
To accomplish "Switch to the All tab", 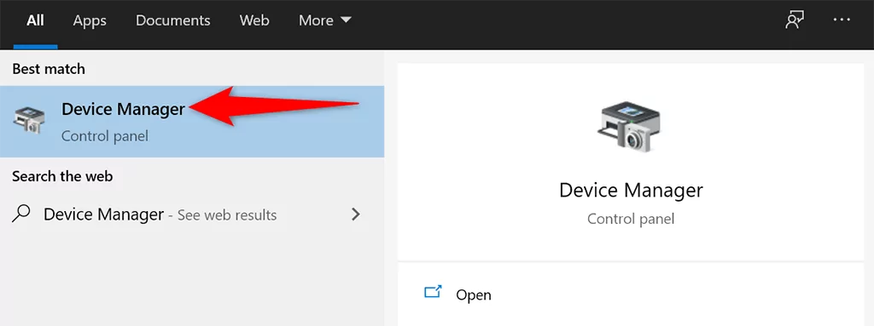I will (x=35, y=20).
